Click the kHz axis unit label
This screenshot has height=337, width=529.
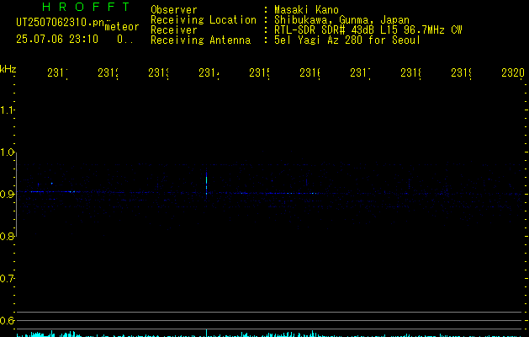(x=8, y=69)
